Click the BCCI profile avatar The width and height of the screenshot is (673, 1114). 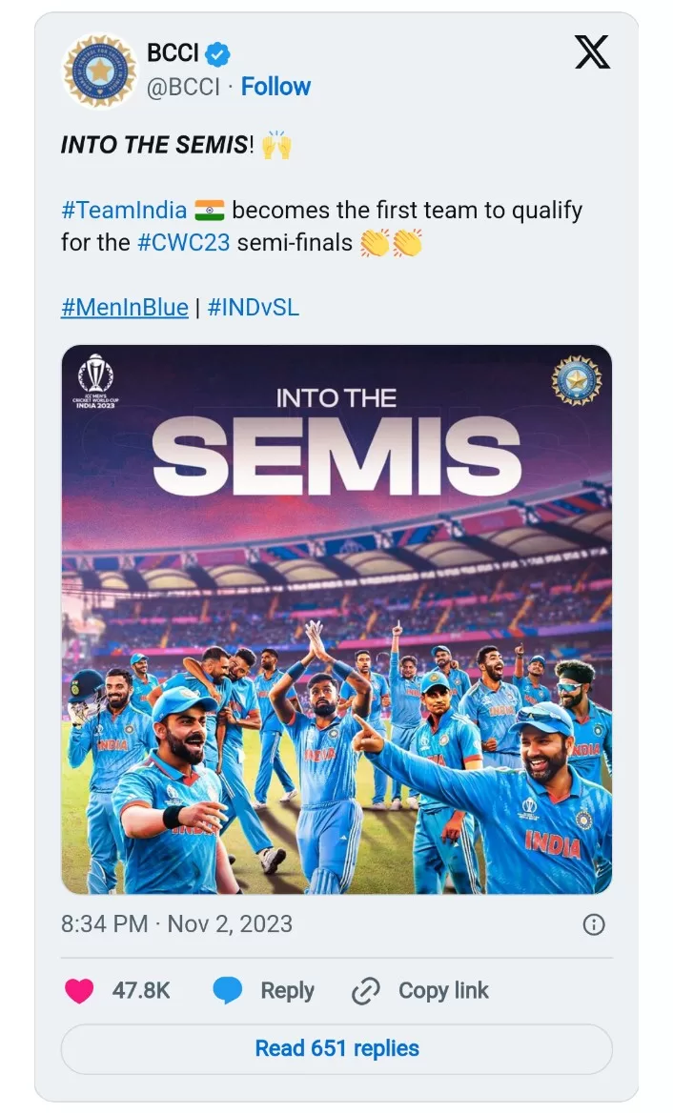pos(99,71)
